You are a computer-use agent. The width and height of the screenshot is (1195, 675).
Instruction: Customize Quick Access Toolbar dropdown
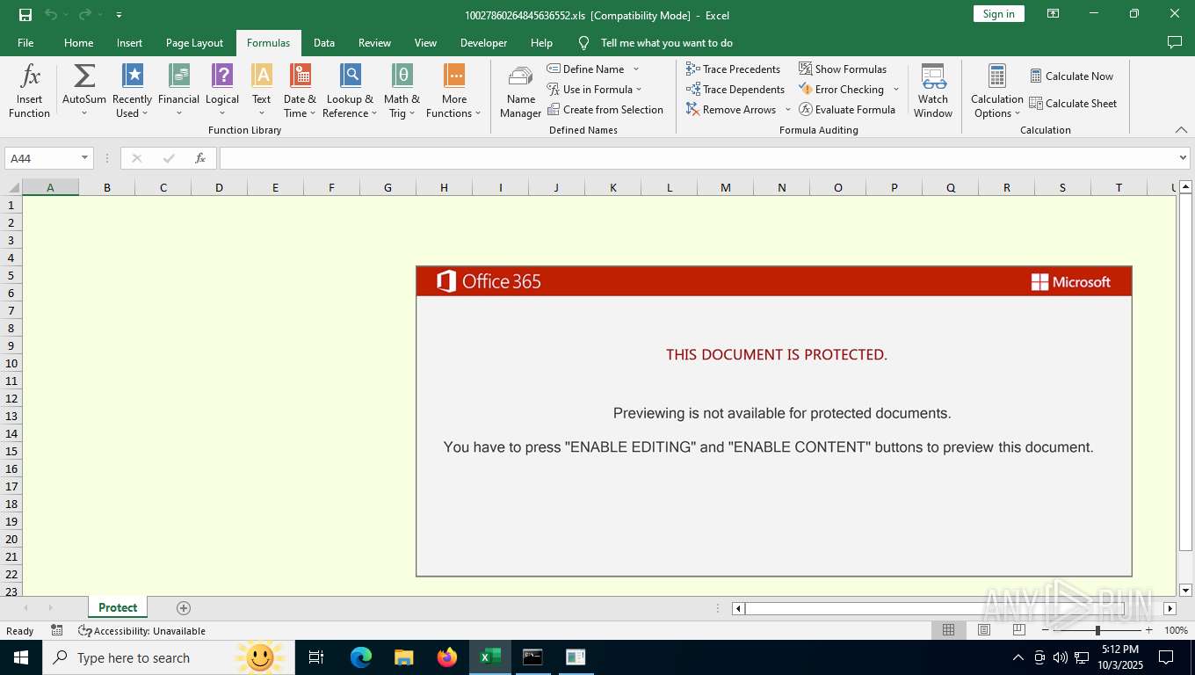pyautogui.click(x=119, y=15)
